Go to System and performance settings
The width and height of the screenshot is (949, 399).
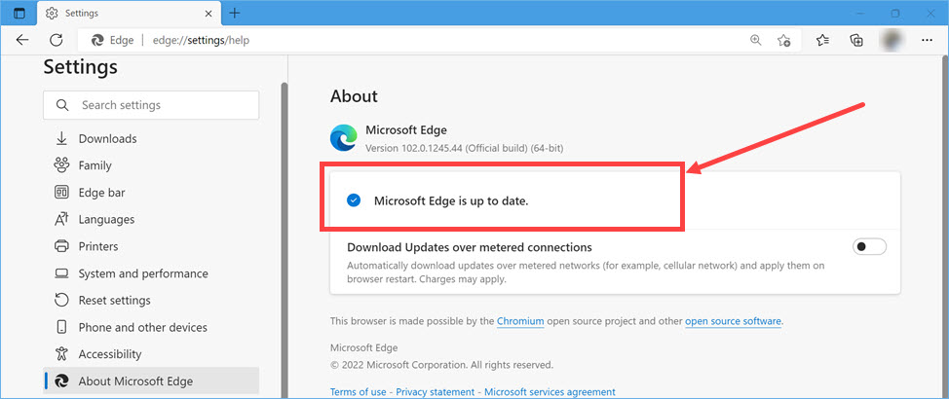coord(142,273)
